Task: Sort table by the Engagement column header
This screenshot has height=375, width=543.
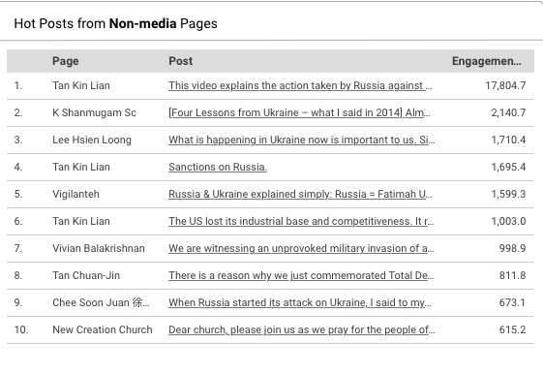Action: [x=486, y=61]
